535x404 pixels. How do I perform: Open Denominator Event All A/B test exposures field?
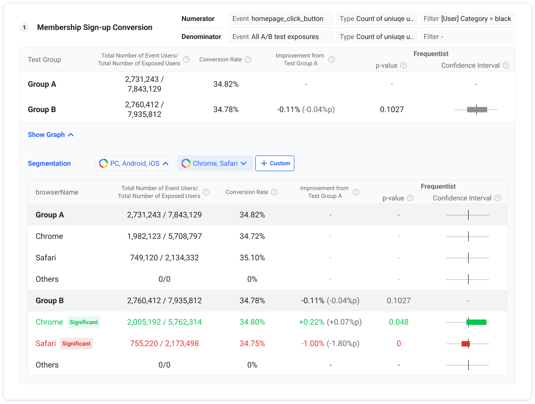(281, 37)
